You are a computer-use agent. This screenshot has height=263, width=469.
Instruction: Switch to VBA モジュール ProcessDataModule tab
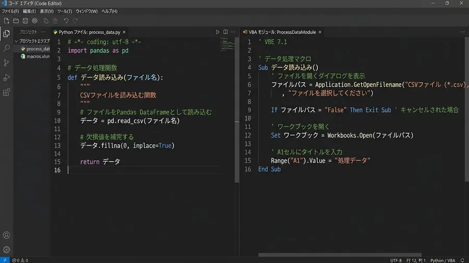click(x=282, y=32)
